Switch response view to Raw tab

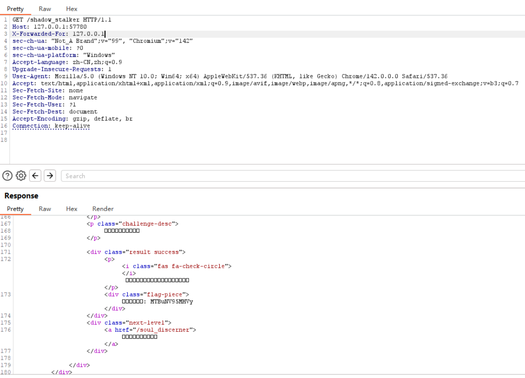45,209
